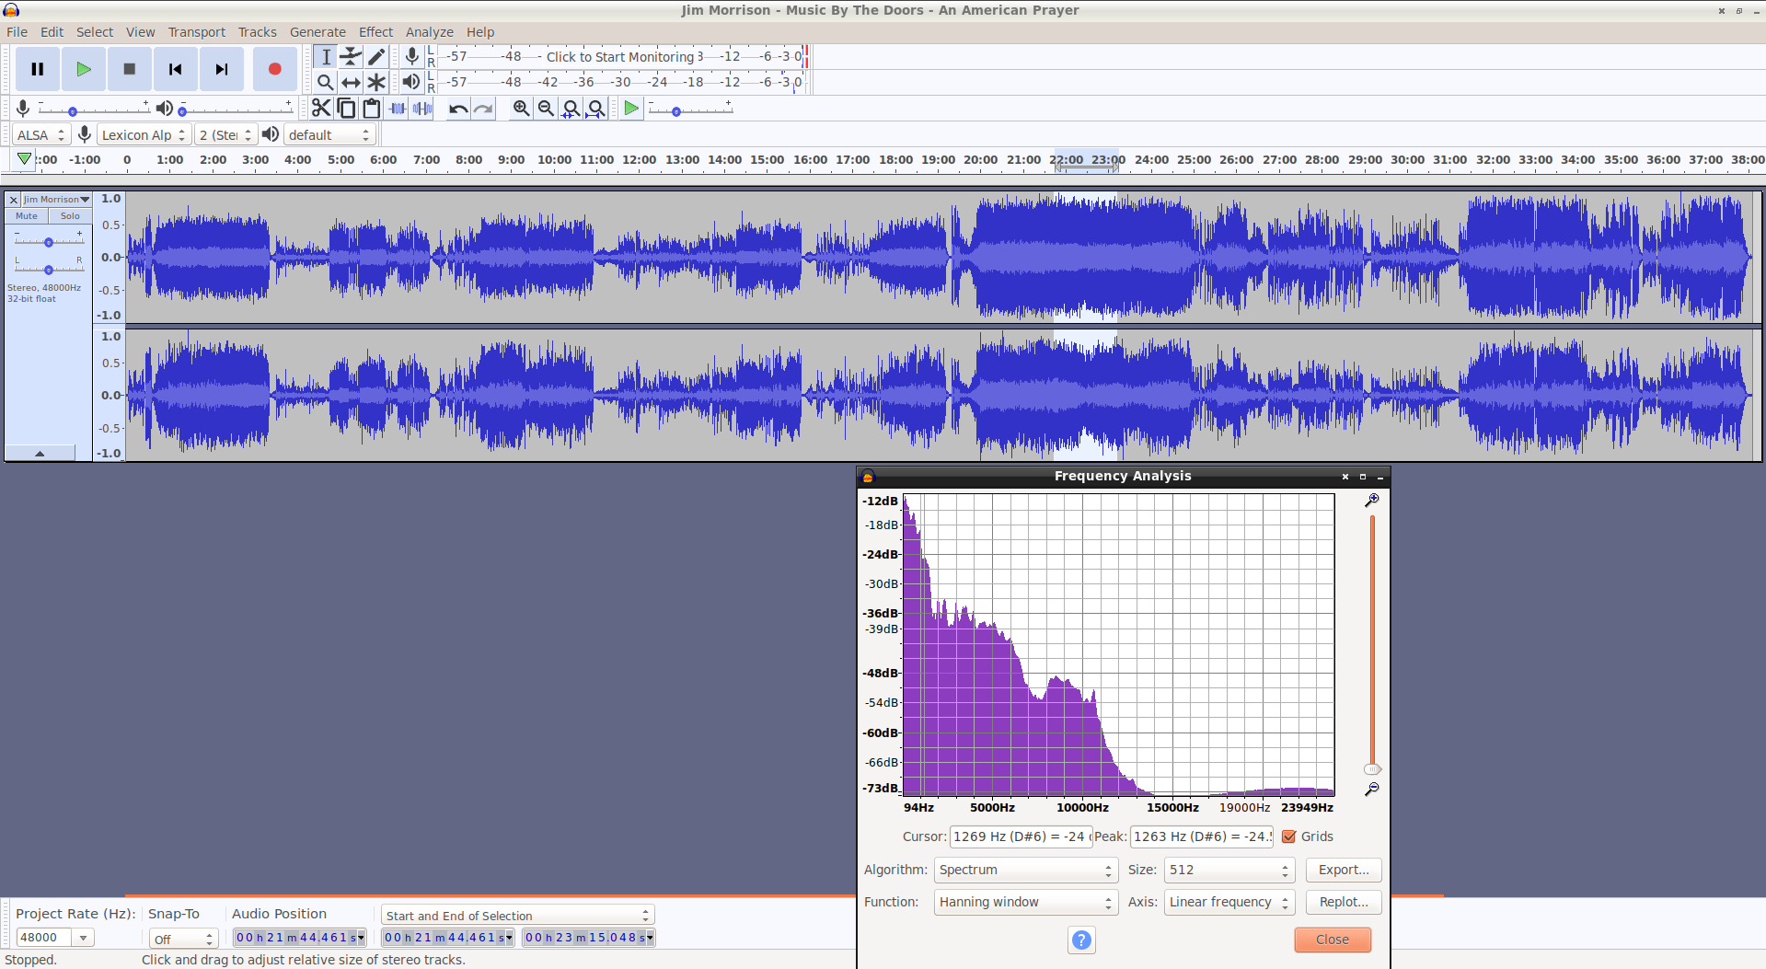Open the default playback device dropdown
Screen dimensions: 1766x969
click(x=329, y=134)
